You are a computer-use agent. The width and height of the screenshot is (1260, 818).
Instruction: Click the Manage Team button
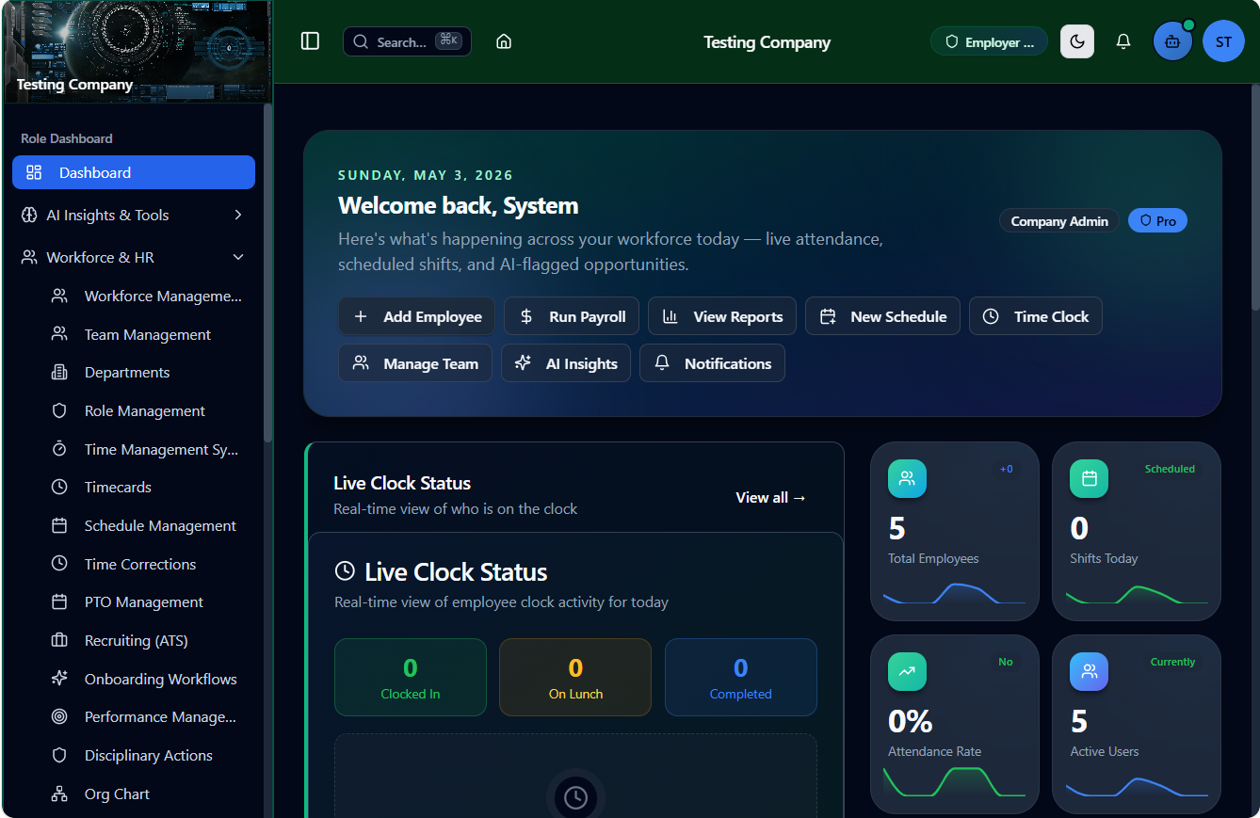coord(415,363)
